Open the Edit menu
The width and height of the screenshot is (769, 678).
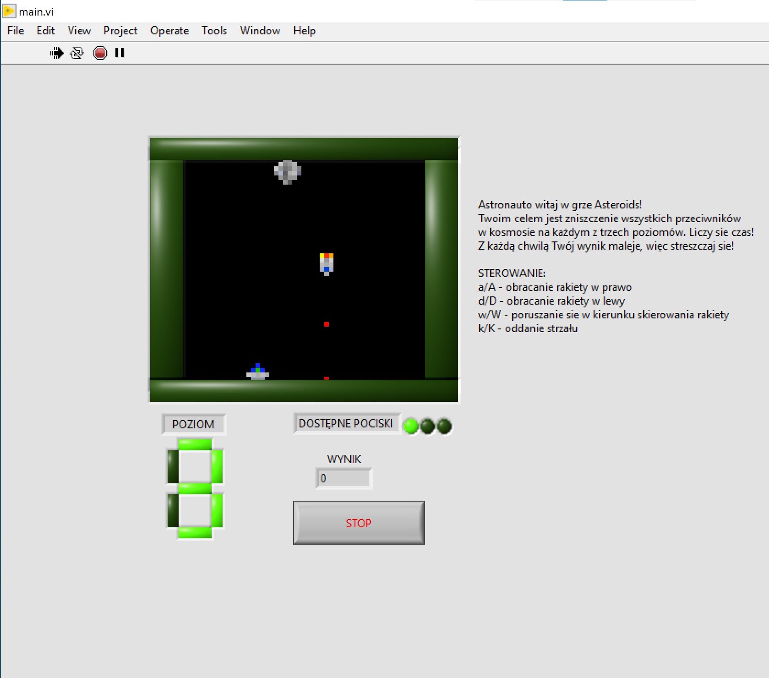pyautogui.click(x=45, y=30)
